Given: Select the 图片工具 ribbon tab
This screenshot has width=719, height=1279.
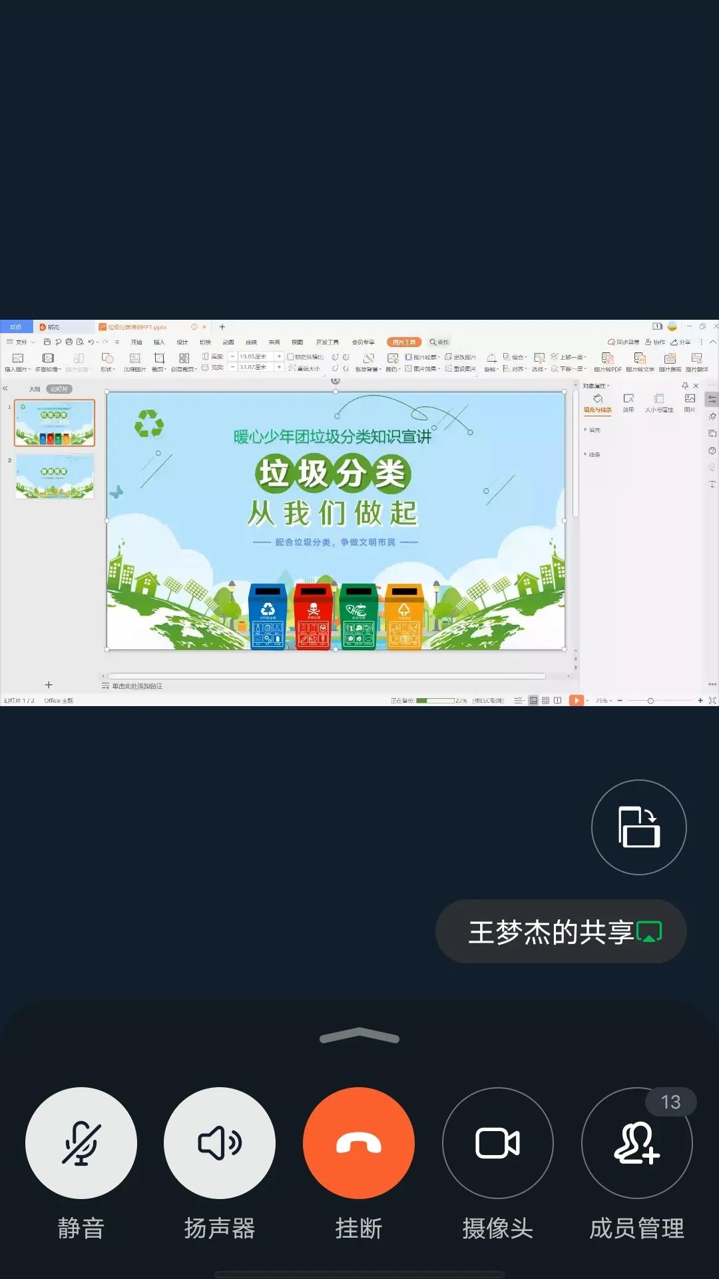Looking at the screenshot, I should click(403, 342).
